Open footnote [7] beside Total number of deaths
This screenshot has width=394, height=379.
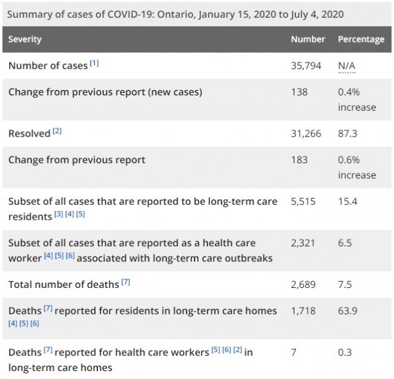coord(126,282)
